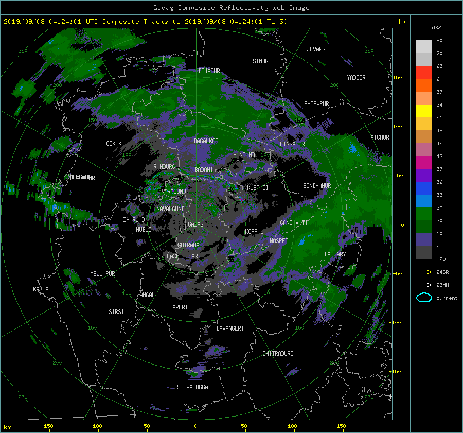The height and width of the screenshot is (433, 463).
Task: Select the HANGAL city label
Action: pyautogui.click(x=145, y=295)
